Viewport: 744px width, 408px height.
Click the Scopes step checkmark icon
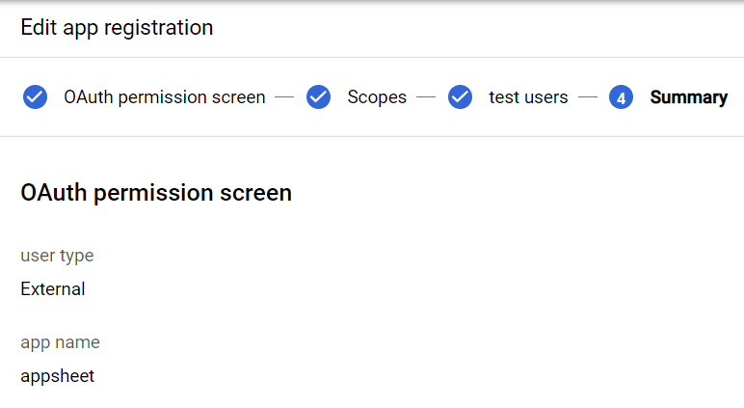[318, 96]
